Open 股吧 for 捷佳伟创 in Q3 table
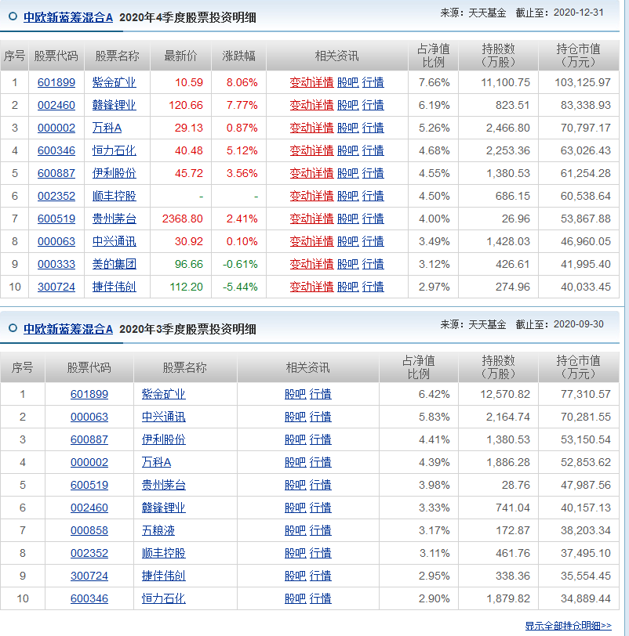 point(295,576)
